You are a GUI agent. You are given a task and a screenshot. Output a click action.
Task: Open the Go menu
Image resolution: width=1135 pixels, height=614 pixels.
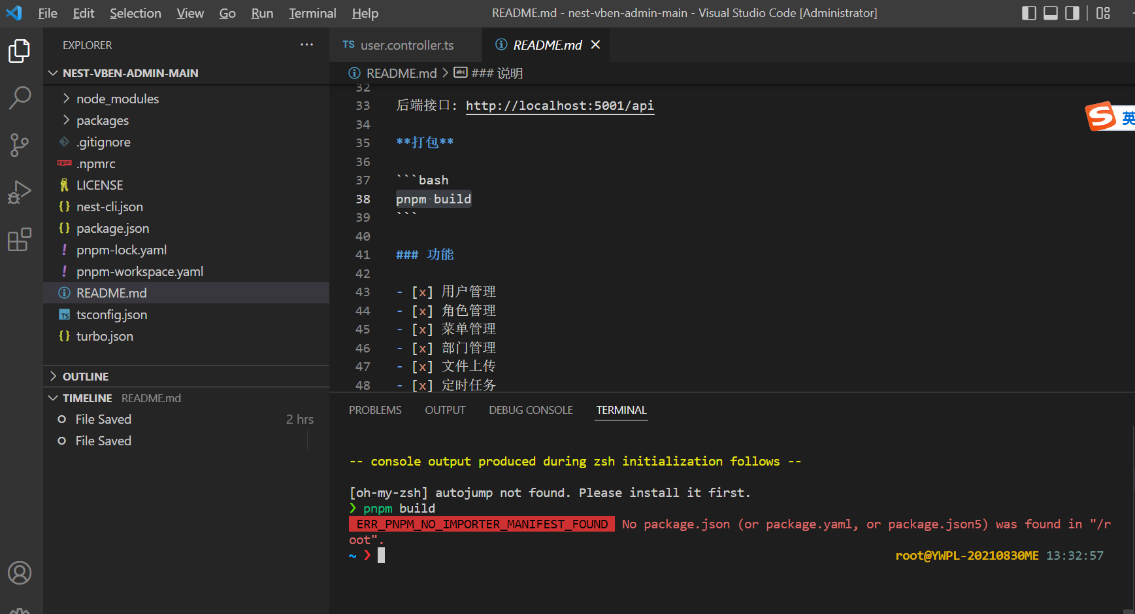pyautogui.click(x=227, y=13)
